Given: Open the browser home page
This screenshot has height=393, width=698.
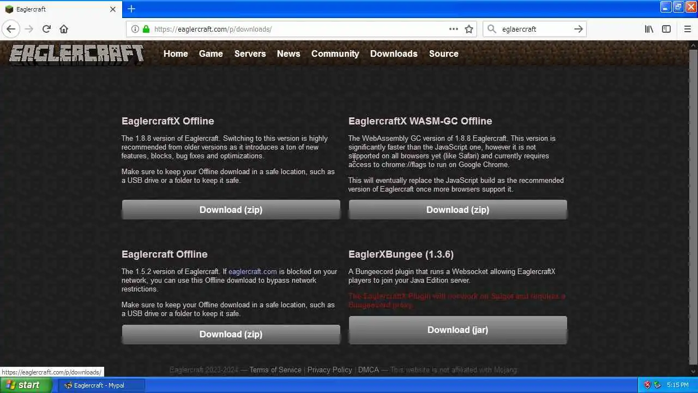Looking at the screenshot, I should (x=64, y=29).
